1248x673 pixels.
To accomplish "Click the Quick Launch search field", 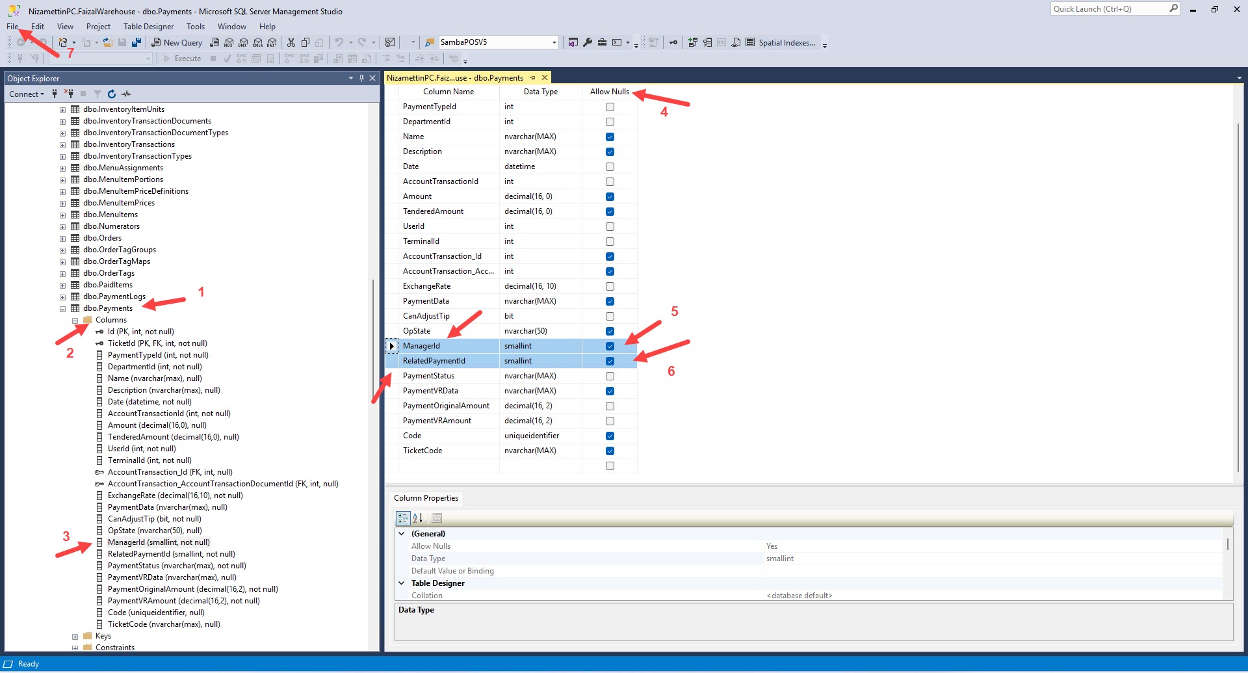I will pos(1109,9).
